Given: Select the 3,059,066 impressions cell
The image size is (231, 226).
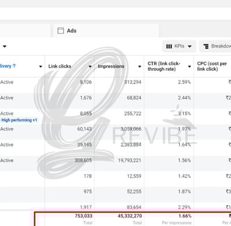Looking at the screenshot, I should pos(131,129).
